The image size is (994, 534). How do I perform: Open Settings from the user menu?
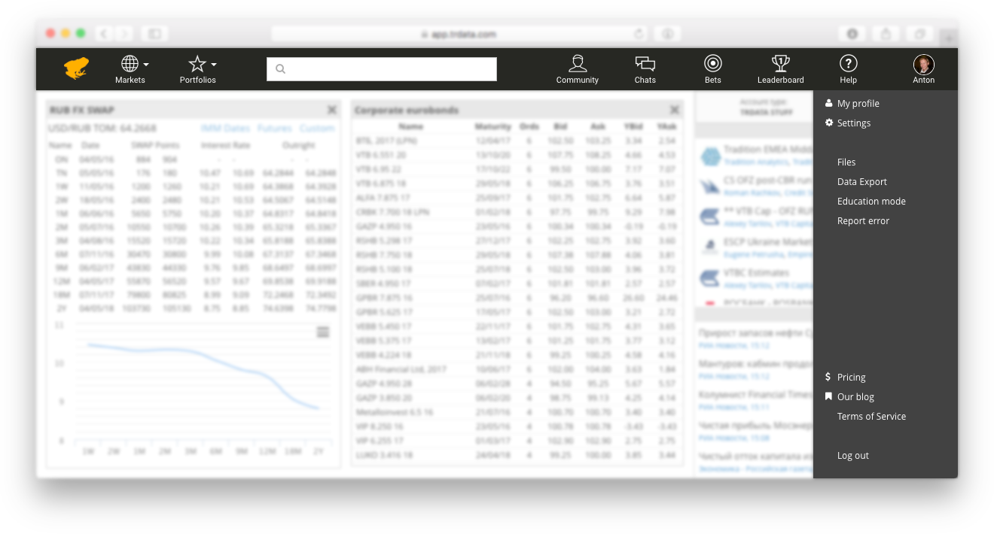854,123
